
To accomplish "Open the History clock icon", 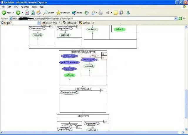I will [86, 13].
